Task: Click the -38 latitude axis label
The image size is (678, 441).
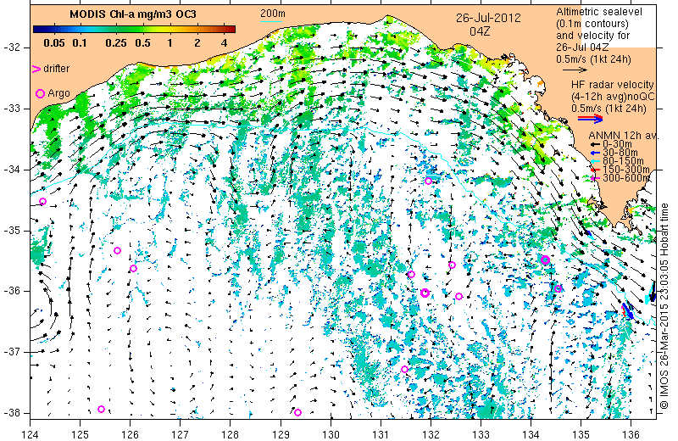Action: click(11, 413)
